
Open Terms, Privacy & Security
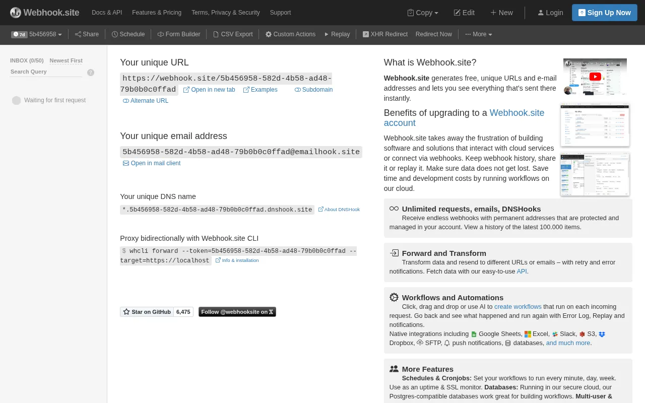tap(226, 13)
